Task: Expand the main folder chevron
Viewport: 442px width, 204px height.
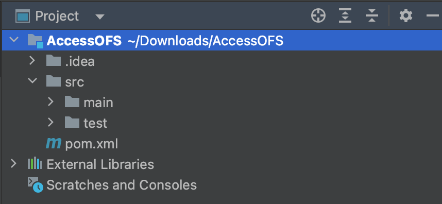Action: pyautogui.click(x=50, y=101)
